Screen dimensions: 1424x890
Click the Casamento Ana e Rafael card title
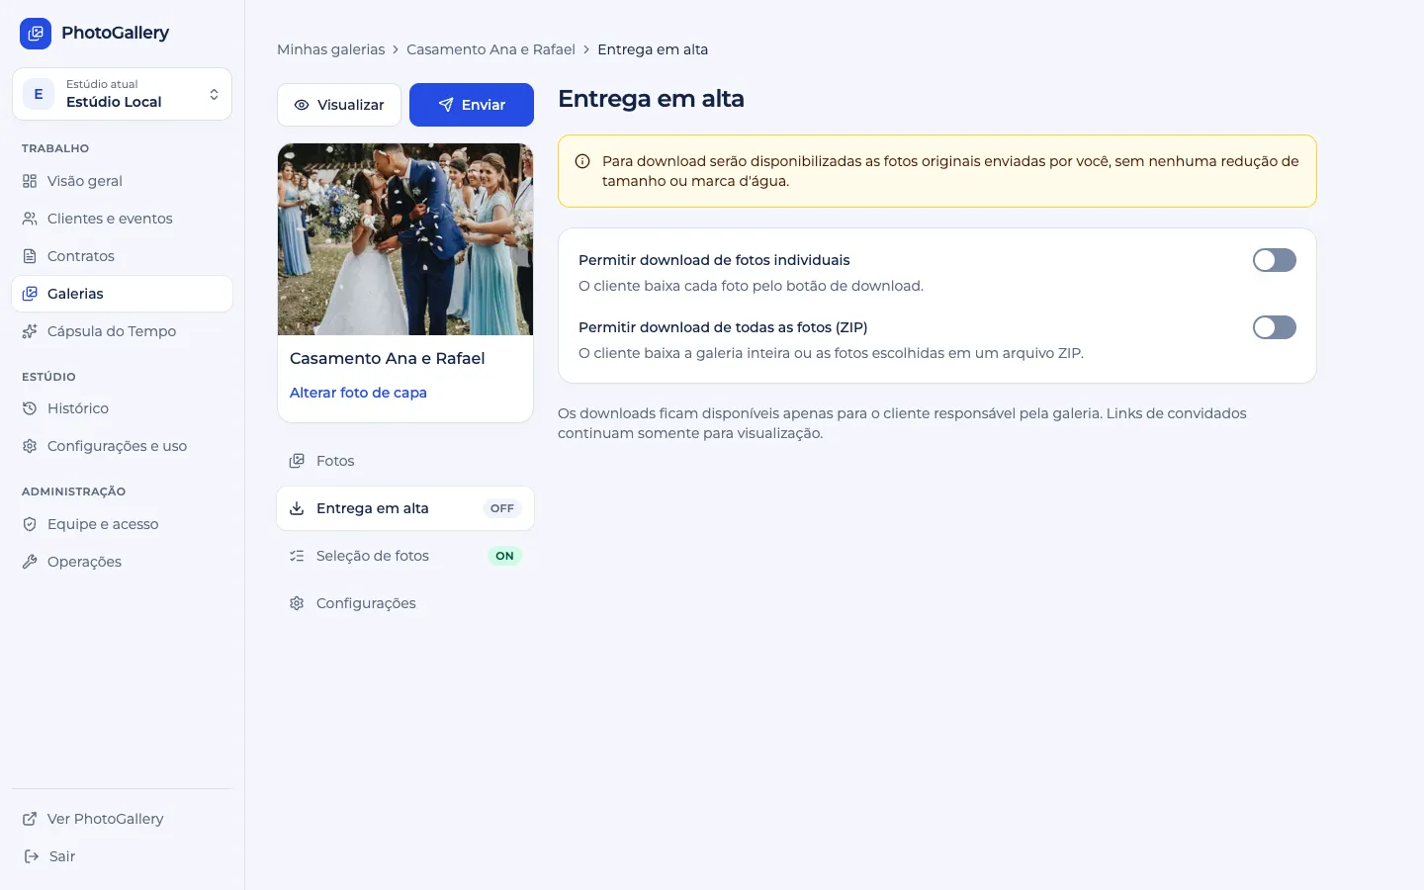(x=388, y=358)
